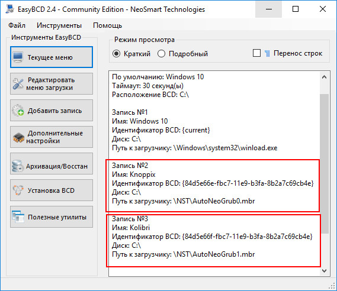
Task: Click the Полезные утилиты button label
Action: pyautogui.click(x=57, y=217)
